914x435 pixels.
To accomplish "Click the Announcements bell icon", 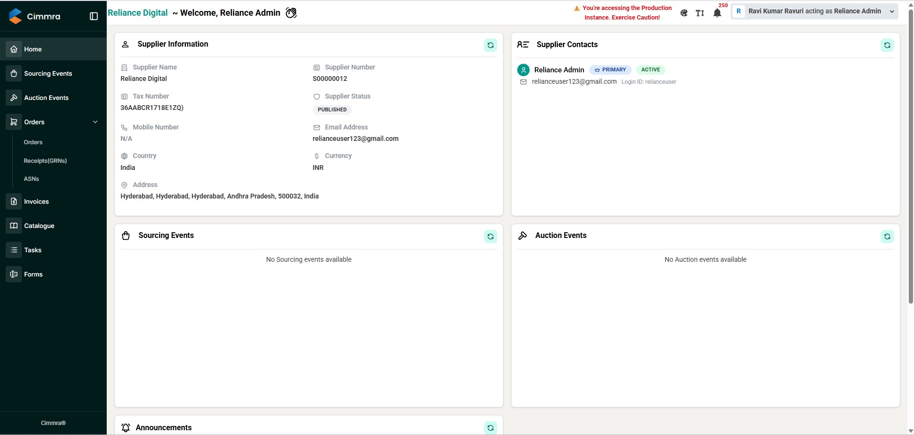I will coord(126,428).
